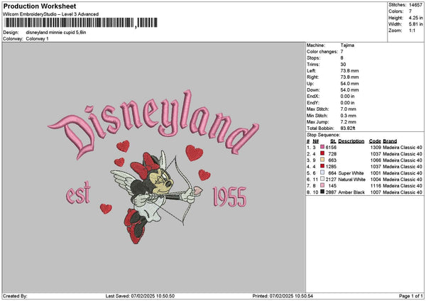The image size is (426, 301).
Task: Click the 'St.' column header
Action: 334,141
